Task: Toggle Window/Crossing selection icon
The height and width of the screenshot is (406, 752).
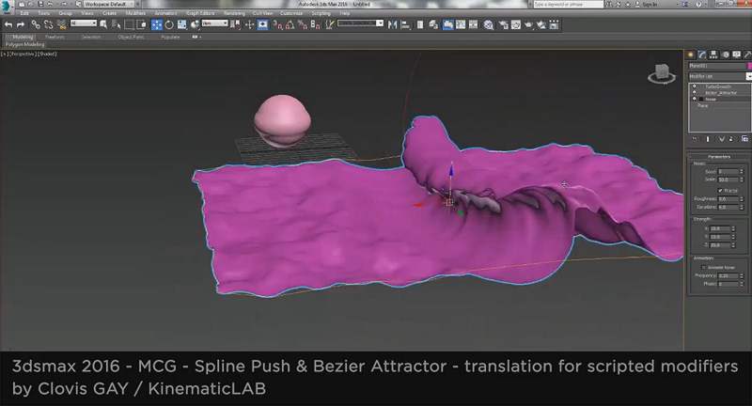Action: click(142, 25)
